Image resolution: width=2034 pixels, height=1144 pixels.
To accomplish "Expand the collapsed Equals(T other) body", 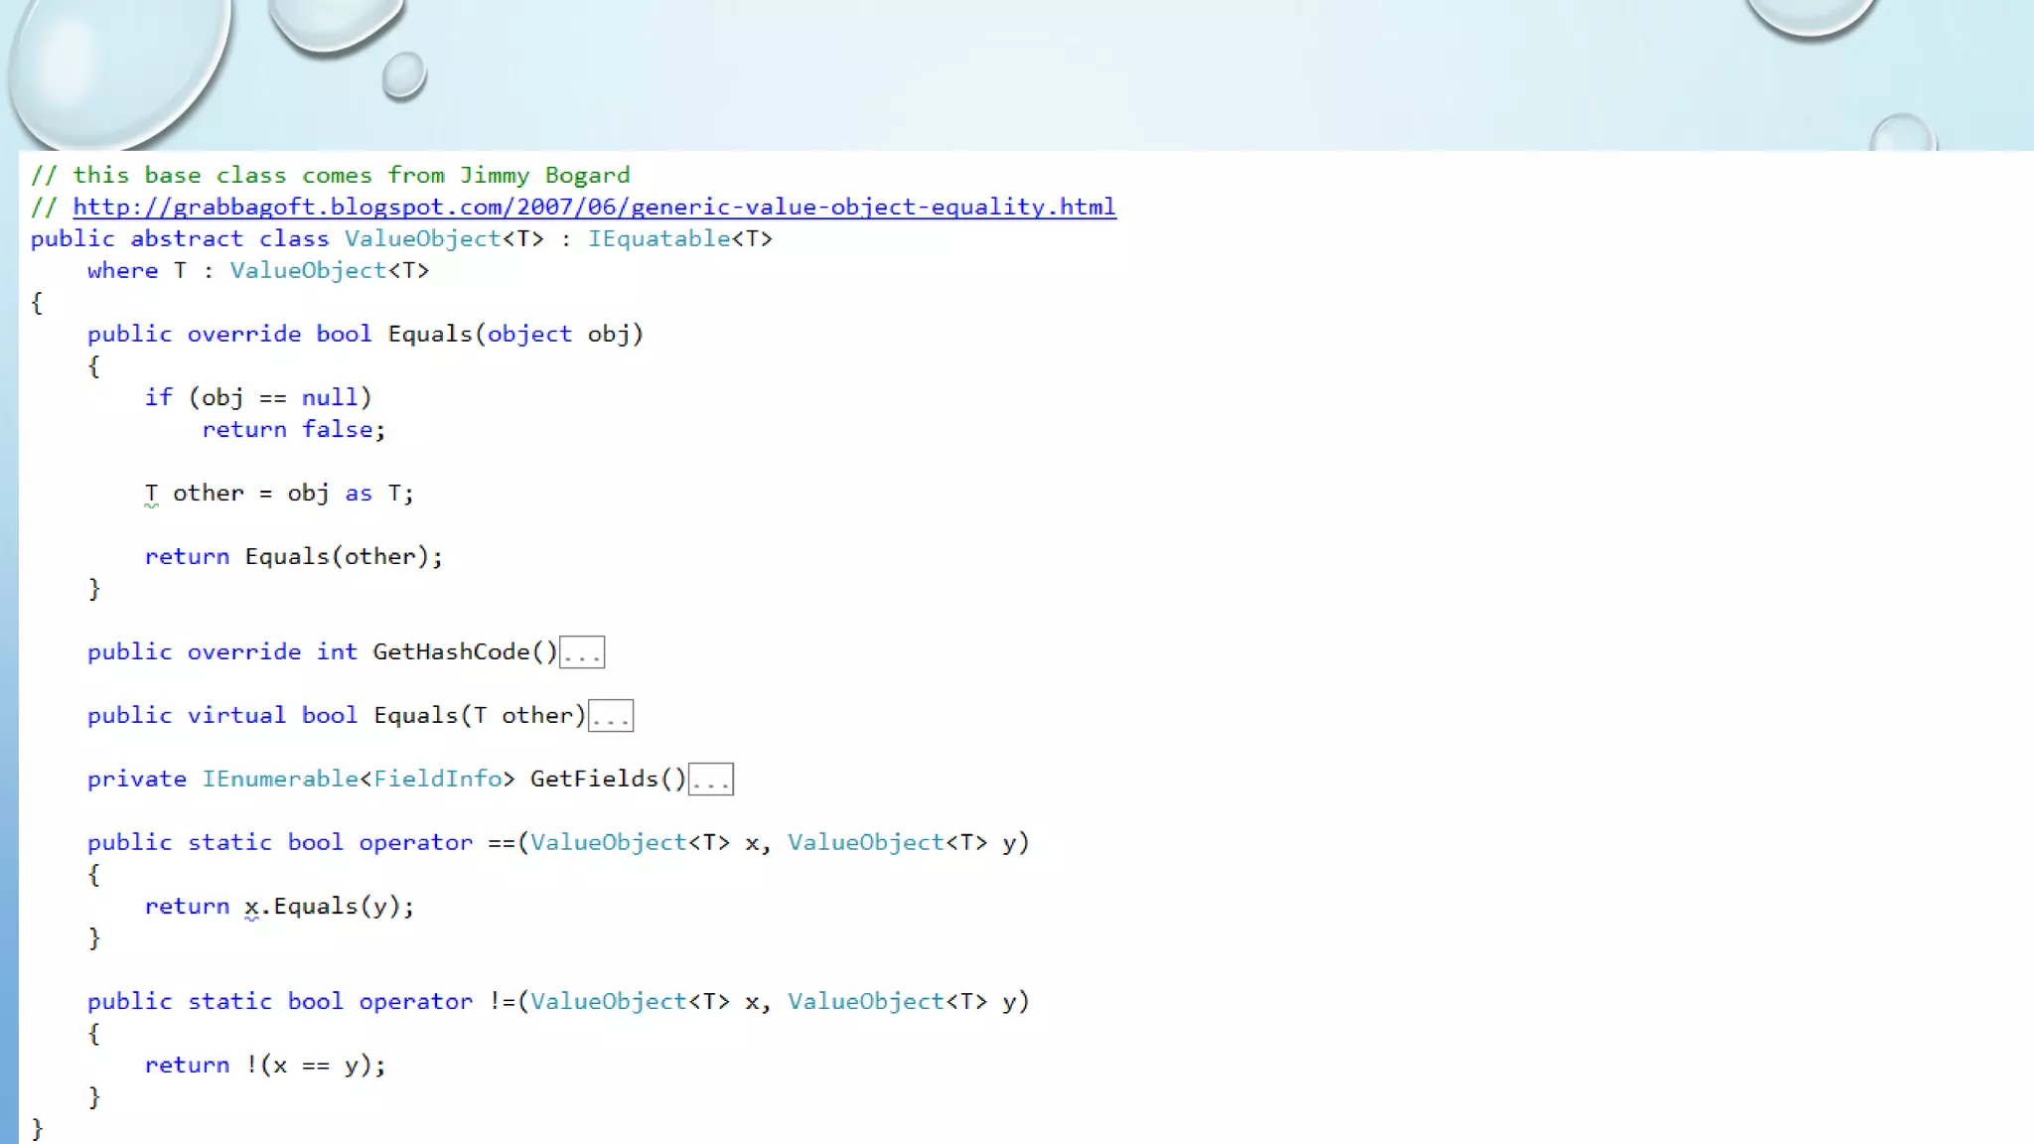I will point(611,716).
